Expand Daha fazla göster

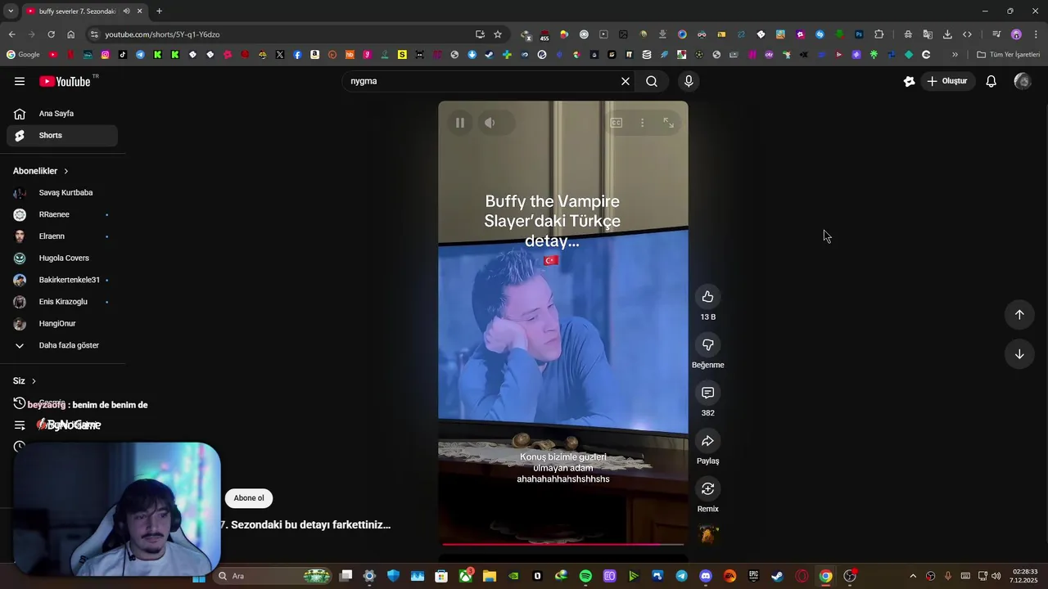62,345
